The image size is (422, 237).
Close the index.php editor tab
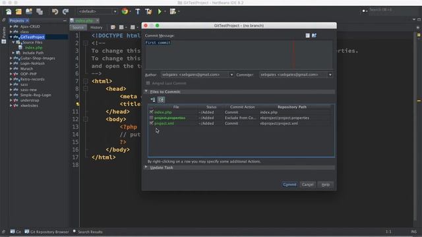click(97, 20)
